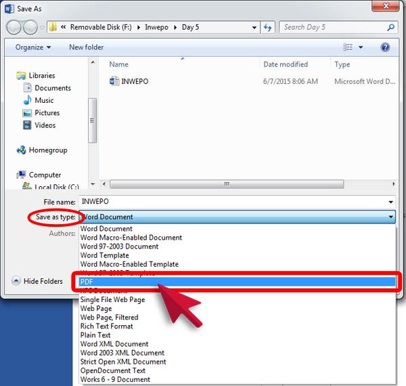Viewport: 406px width, 386px height.
Task: Click the sidebar scroll down arrow
Action: click(x=93, y=184)
